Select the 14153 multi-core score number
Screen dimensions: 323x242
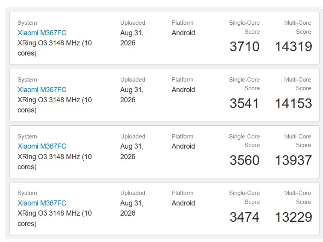point(294,103)
